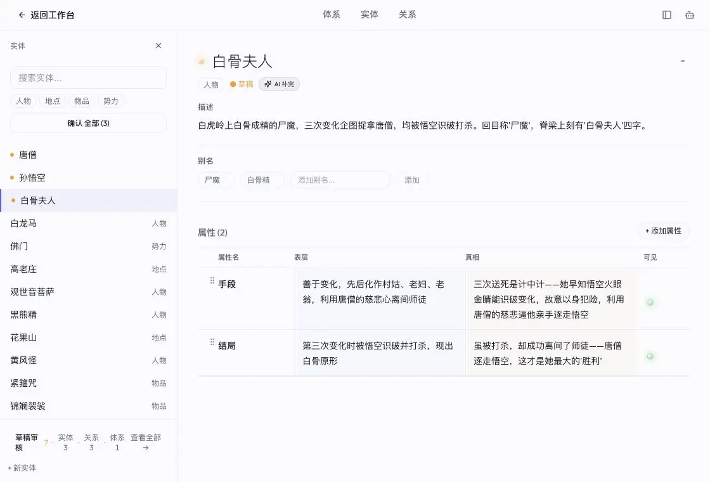Toggle the sidebar panel layout icon
The image size is (710, 482).
coord(666,15)
